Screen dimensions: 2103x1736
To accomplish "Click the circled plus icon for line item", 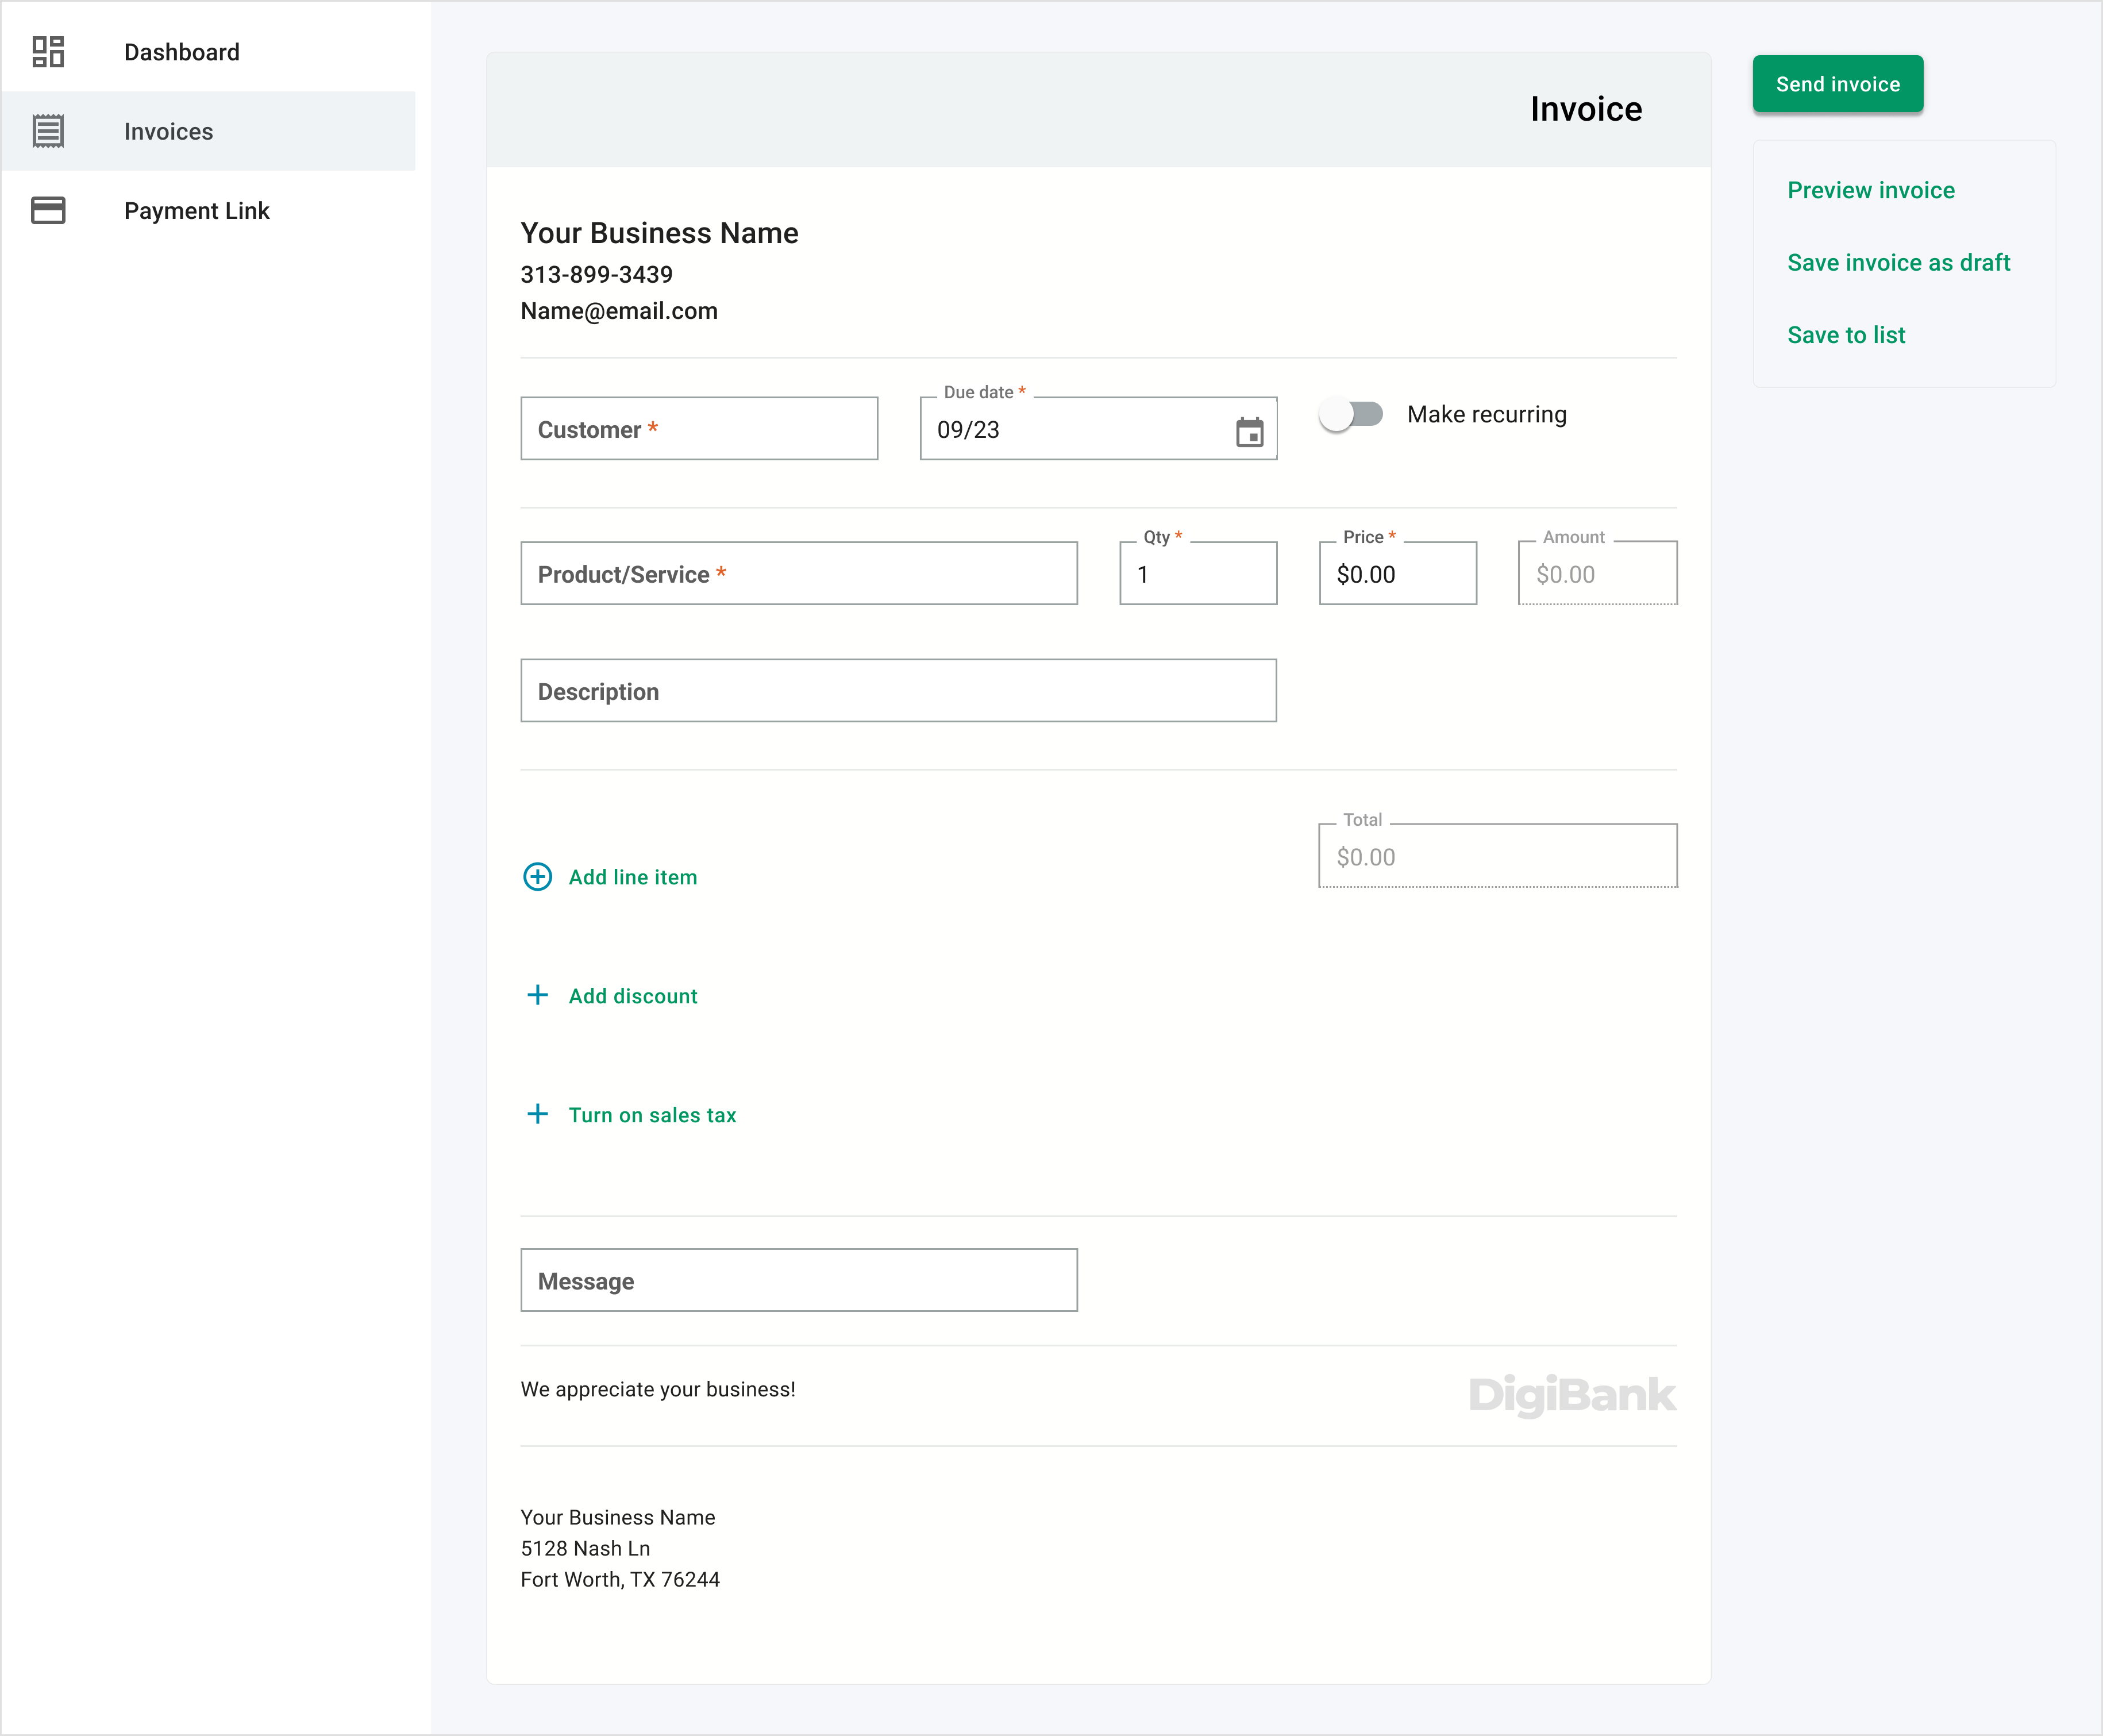I will [x=537, y=877].
